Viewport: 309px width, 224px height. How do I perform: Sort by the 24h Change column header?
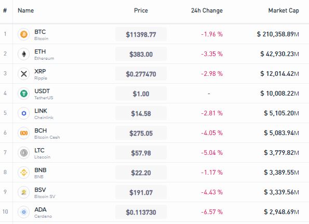pyautogui.click(x=207, y=10)
